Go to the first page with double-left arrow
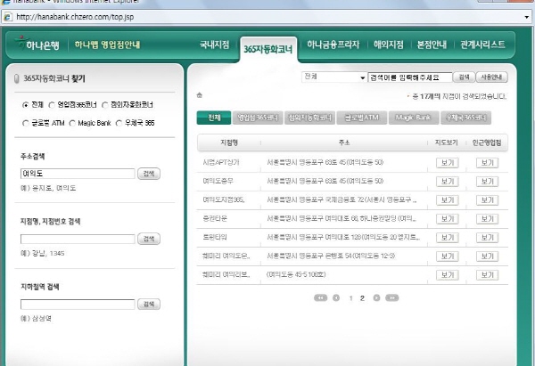Image resolution: width=535 pixels, height=366 pixels. 321,297
